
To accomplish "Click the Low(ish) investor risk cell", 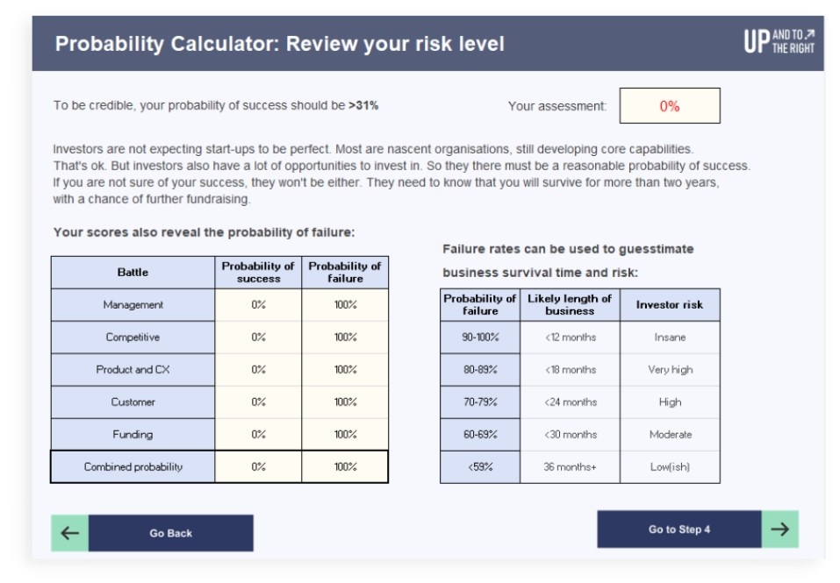I will 670,467.
